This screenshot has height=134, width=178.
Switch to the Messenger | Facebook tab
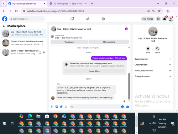click(27, 4)
